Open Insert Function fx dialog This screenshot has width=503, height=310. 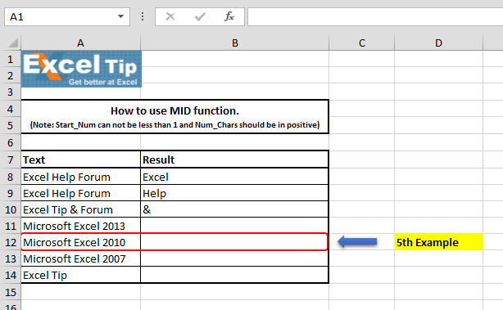[x=229, y=16]
